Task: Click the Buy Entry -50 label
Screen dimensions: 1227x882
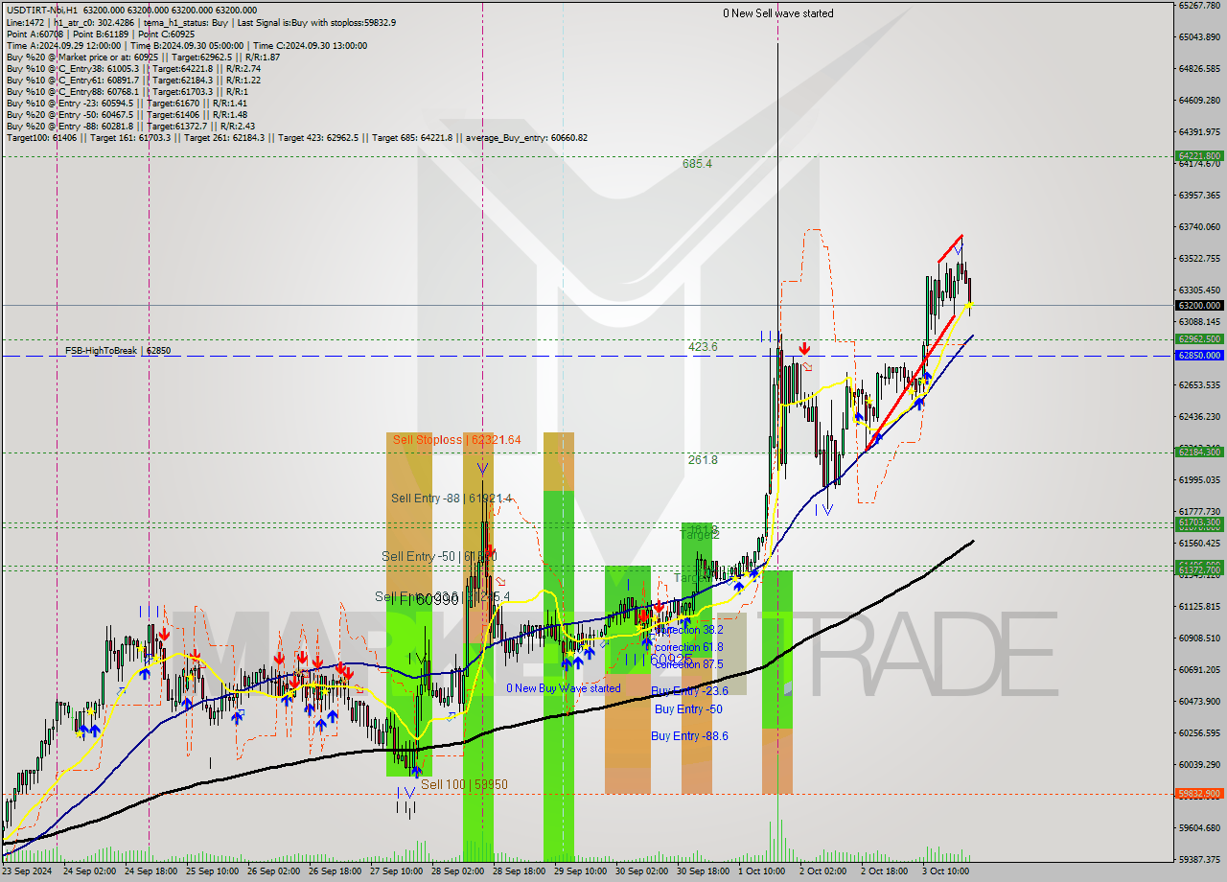Action: [688, 709]
